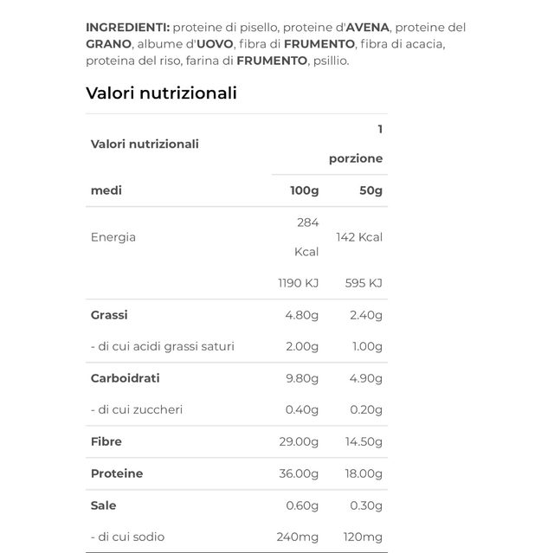Image resolution: width=554 pixels, height=553 pixels.
Task: Click the "Valori nutrizionali" table header cell
Action: (145, 144)
